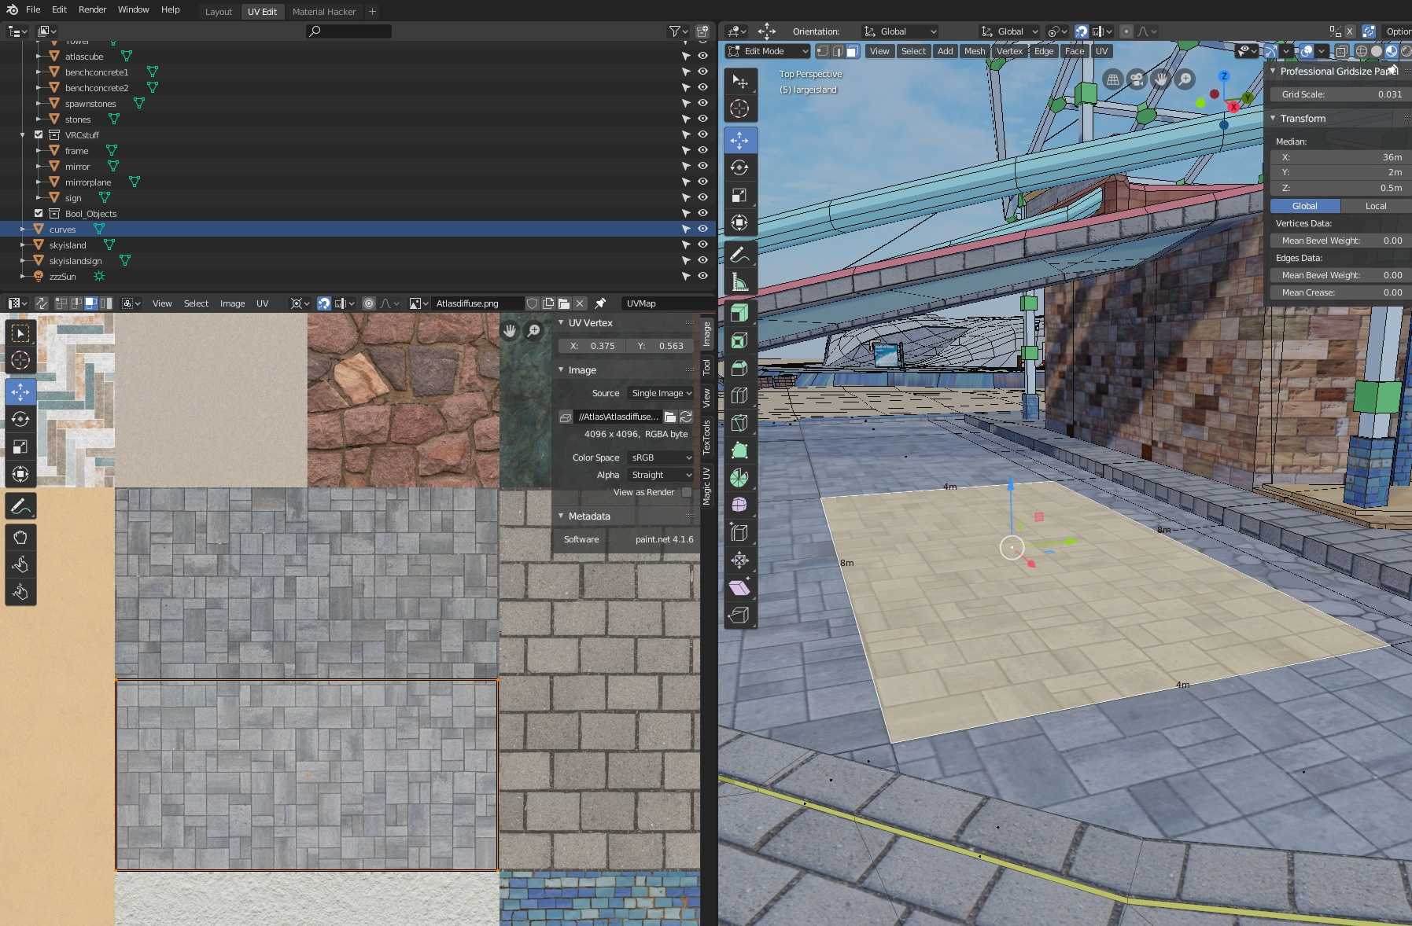This screenshot has width=1412, height=926.
Task: Hide the mirror object in outliner
Action: click(702, 167)
